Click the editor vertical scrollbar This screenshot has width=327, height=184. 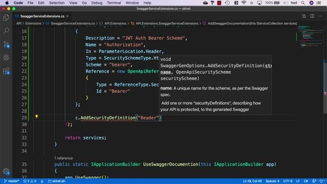coord(325,86)
